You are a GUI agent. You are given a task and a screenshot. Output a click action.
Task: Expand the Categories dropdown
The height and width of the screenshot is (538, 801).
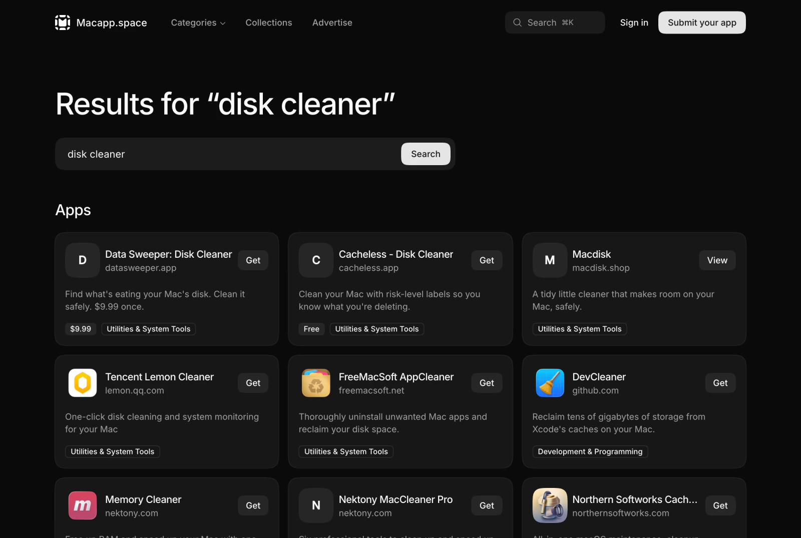[198, 23]
